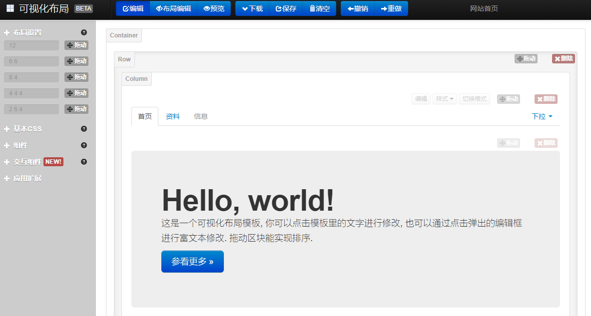Toggle 预览 preview mode
Image resolution: width=591 pixels, height=316 pixels.
click(214, 8)
